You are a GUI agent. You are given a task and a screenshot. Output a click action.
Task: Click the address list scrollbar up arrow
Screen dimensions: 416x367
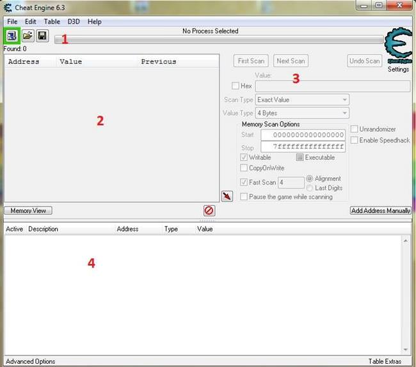coord(406,240)
